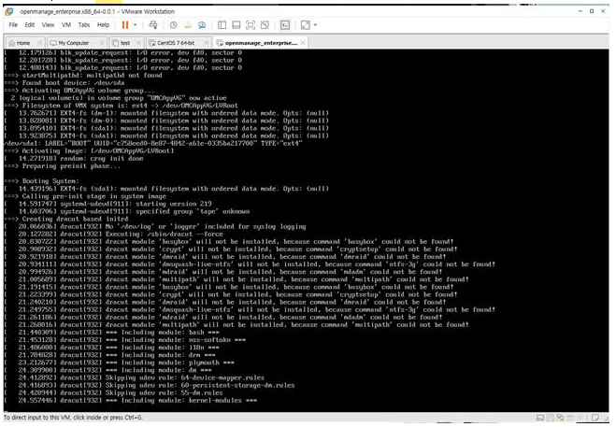Close the openmanage_enterprise tab
This screenshot has width=616, height=427.
[x=303, y=43]
